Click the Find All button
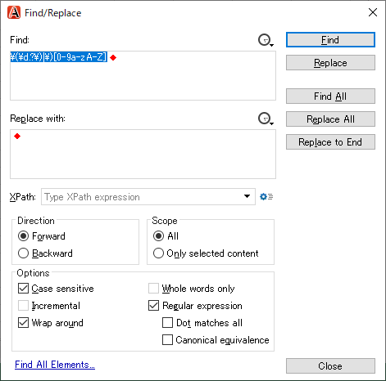This screenshot has height=381, width=386. tap(330, 96)
